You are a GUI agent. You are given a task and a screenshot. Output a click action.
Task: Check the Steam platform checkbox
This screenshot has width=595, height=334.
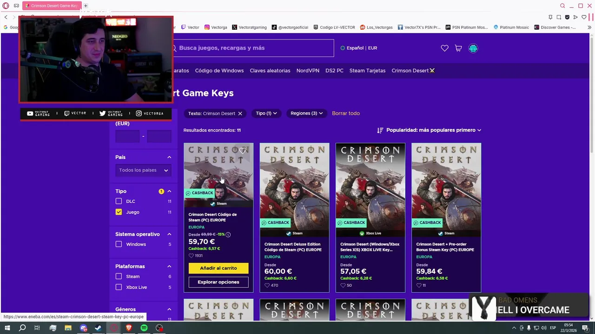tap(119, 276)
